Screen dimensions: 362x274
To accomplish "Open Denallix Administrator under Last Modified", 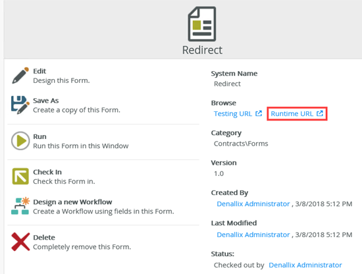I will [x=253, y=234].
